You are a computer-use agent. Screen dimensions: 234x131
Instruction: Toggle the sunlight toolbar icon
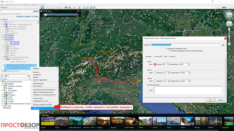click(69, 7)
